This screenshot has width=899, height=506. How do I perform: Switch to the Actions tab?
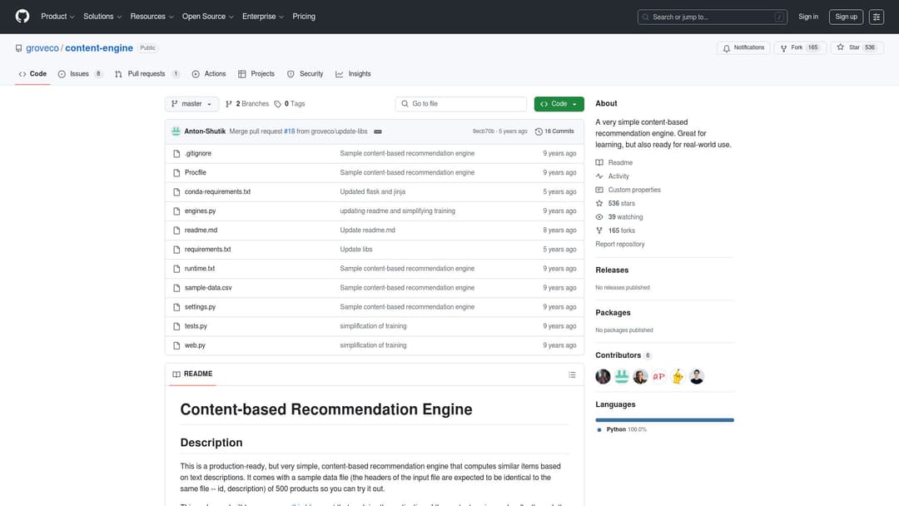pos(209,74)
